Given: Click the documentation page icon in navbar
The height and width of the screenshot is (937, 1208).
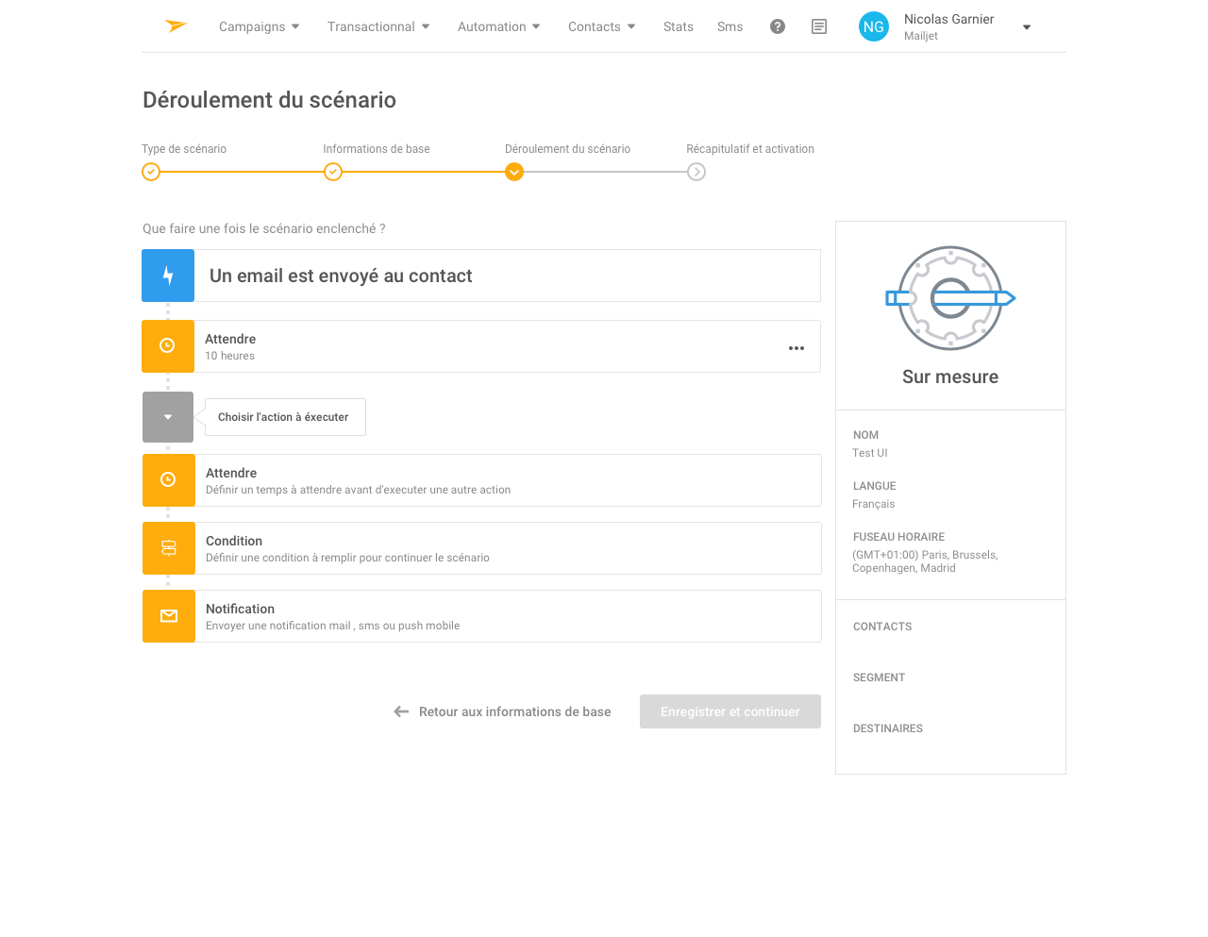Looking at the screenshot, I should coord(819,26).
